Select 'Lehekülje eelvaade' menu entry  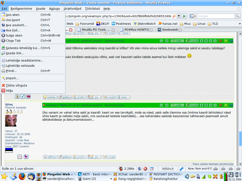click(33, 65)
